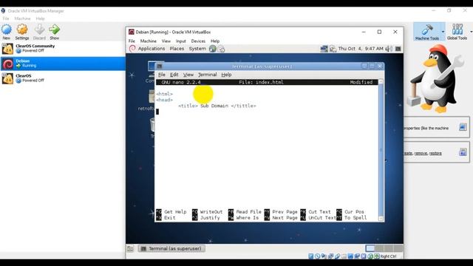Click the <title> Sub Domain line in nano
The image size is (473, 266).
(x=217, y=106)
